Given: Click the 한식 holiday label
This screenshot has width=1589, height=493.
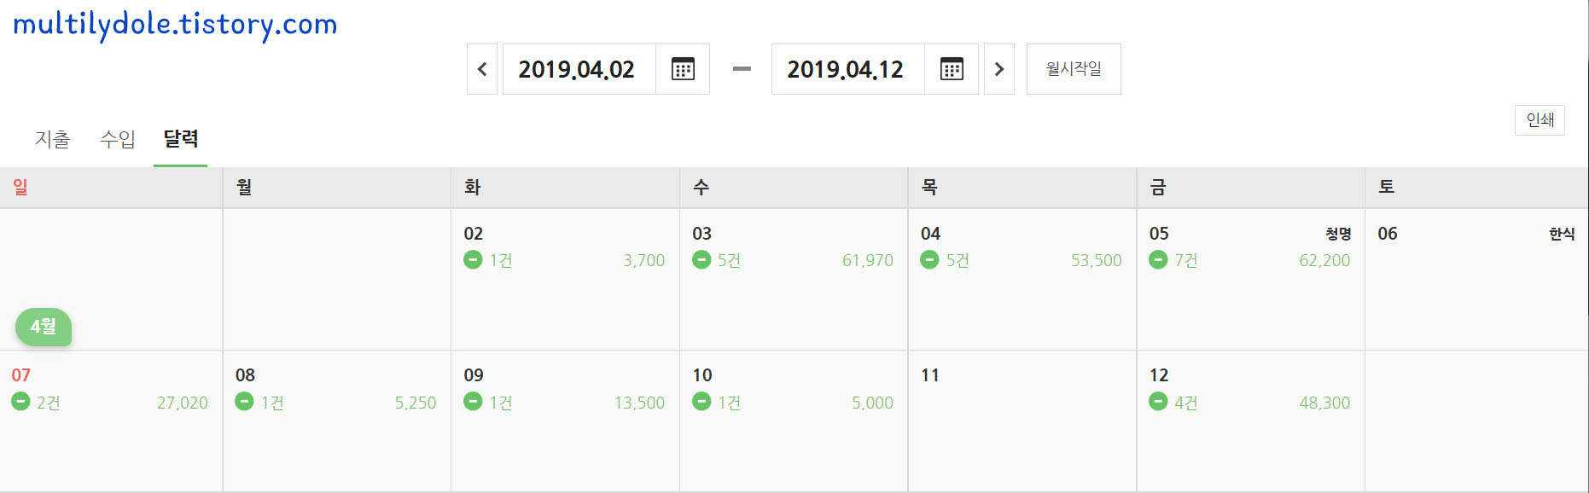Looking at the screenshot, I should [x=1562, y=234].
